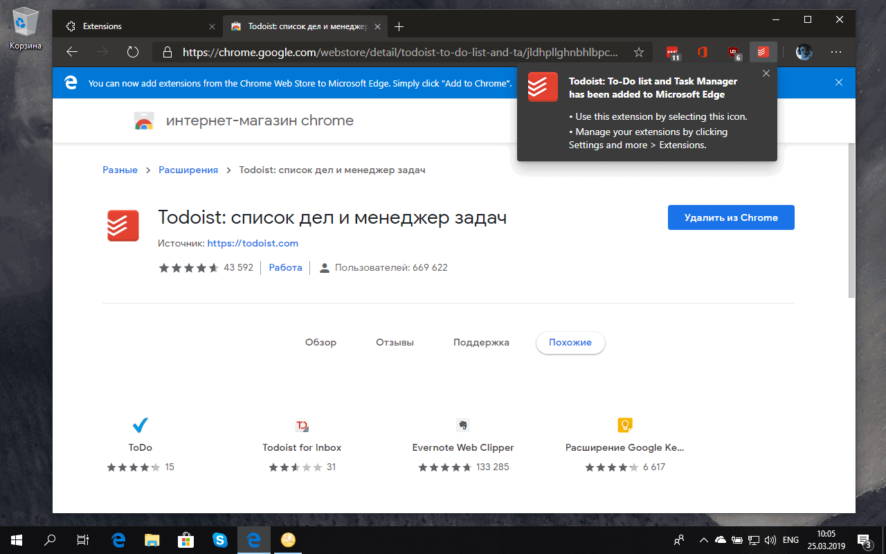The width and height of the screenshot is (886, 554).
Task: Open the Windows Start menu
Action: tap(17, 539)
